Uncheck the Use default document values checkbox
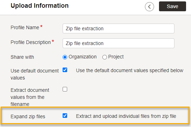 click(x=65, y=70)
